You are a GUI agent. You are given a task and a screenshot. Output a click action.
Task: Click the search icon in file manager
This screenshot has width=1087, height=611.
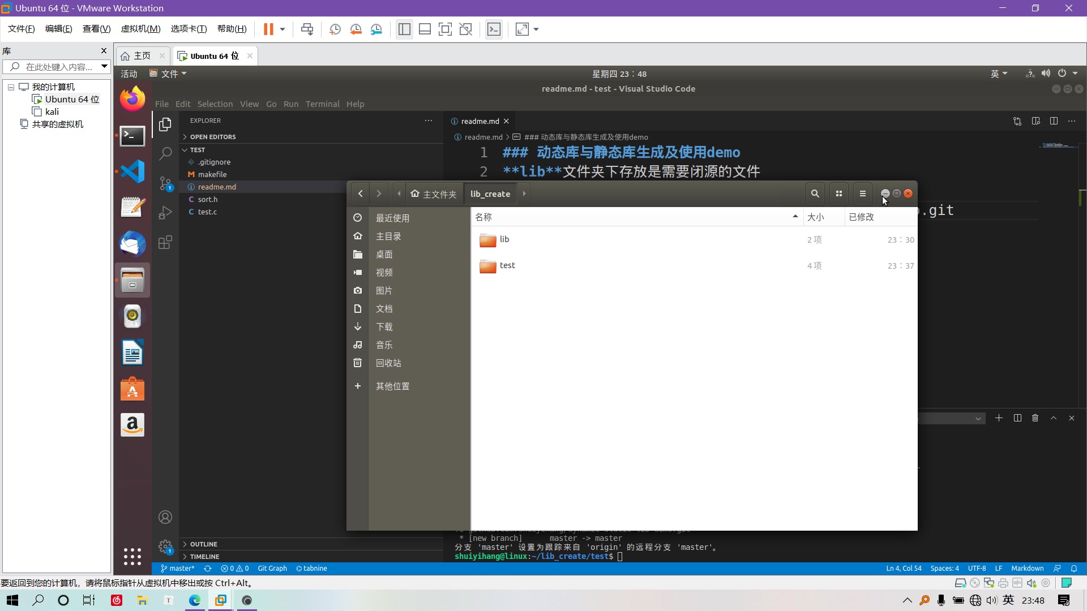coord(815,193)
